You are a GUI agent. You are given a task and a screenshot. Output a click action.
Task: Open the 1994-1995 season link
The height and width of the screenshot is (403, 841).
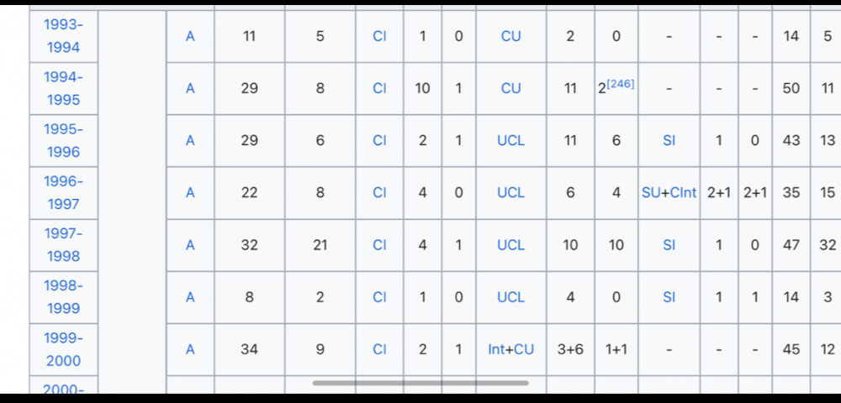click(63, 88)
